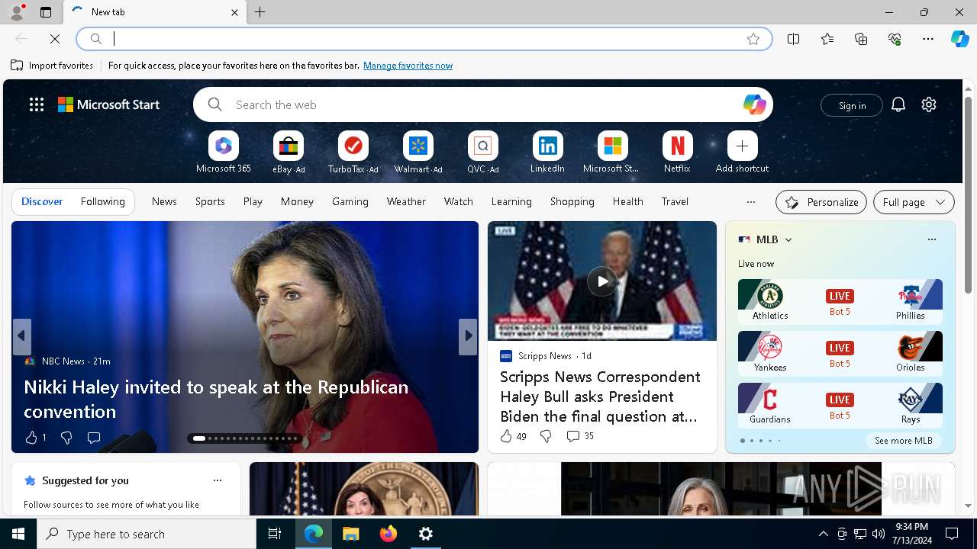This screenshot has height=549, width=977.
Task: Open the TurboTax shortcut
Action: (353, 152)
